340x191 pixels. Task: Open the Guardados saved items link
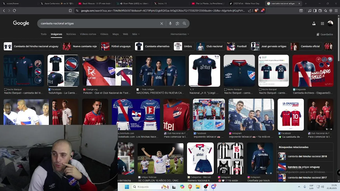click(325, 34)
